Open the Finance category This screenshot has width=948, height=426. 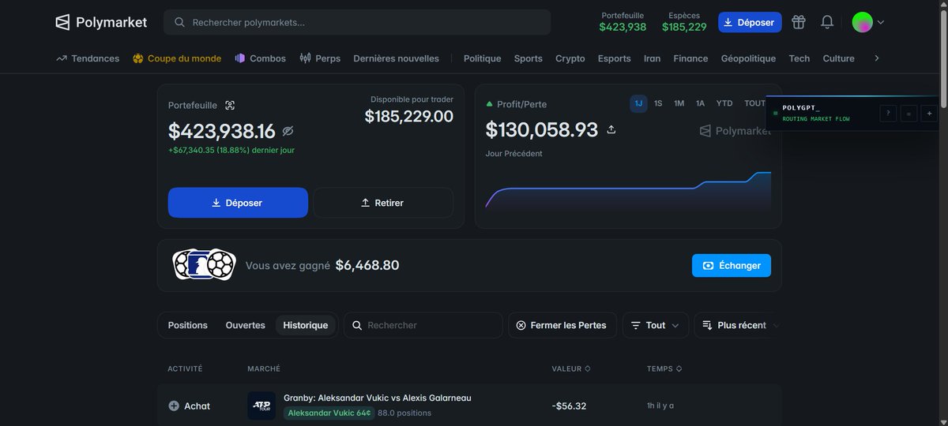tap(690, 58)
